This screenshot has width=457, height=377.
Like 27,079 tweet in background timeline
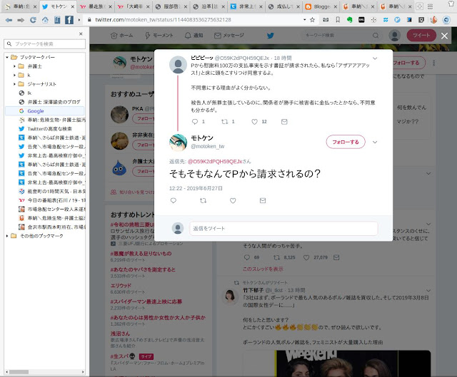(306, 257)
